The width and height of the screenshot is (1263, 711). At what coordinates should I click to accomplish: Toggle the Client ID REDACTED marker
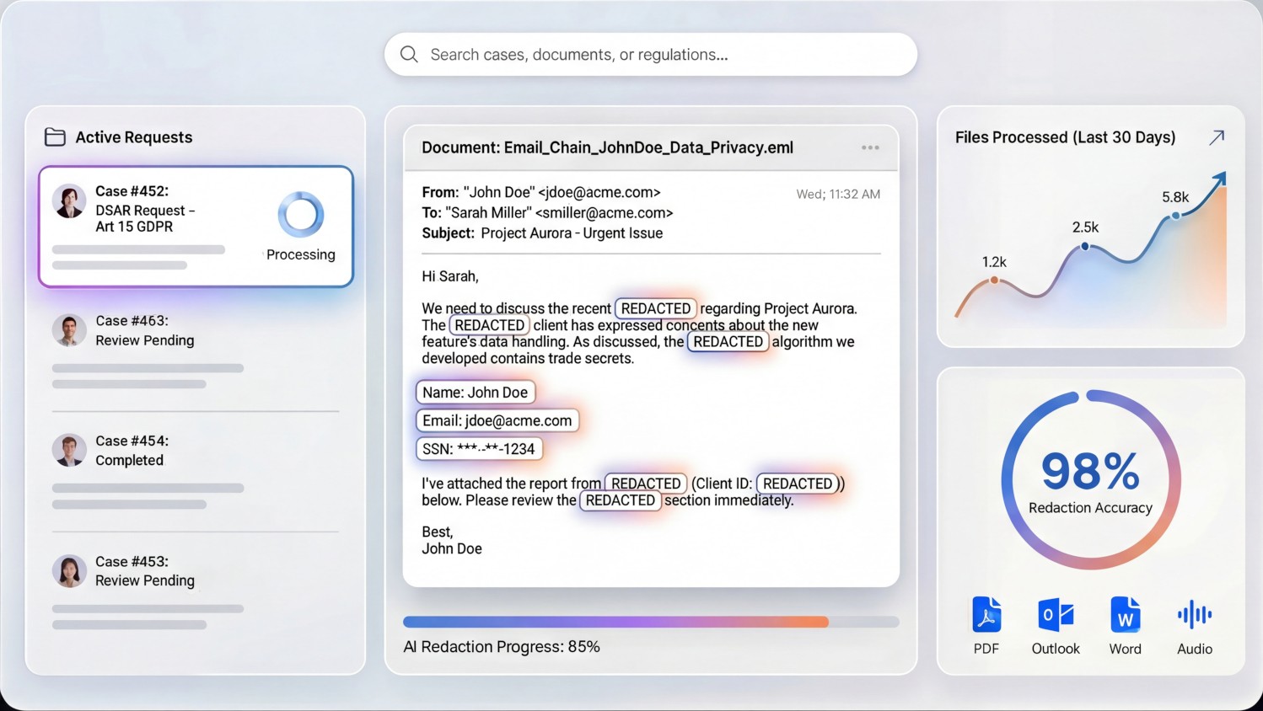coord(797,484)
